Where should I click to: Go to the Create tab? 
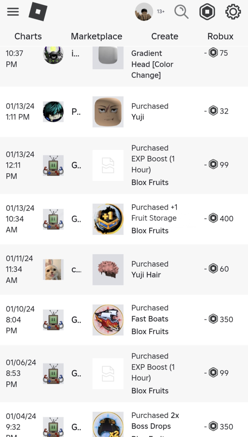point(165,36)
